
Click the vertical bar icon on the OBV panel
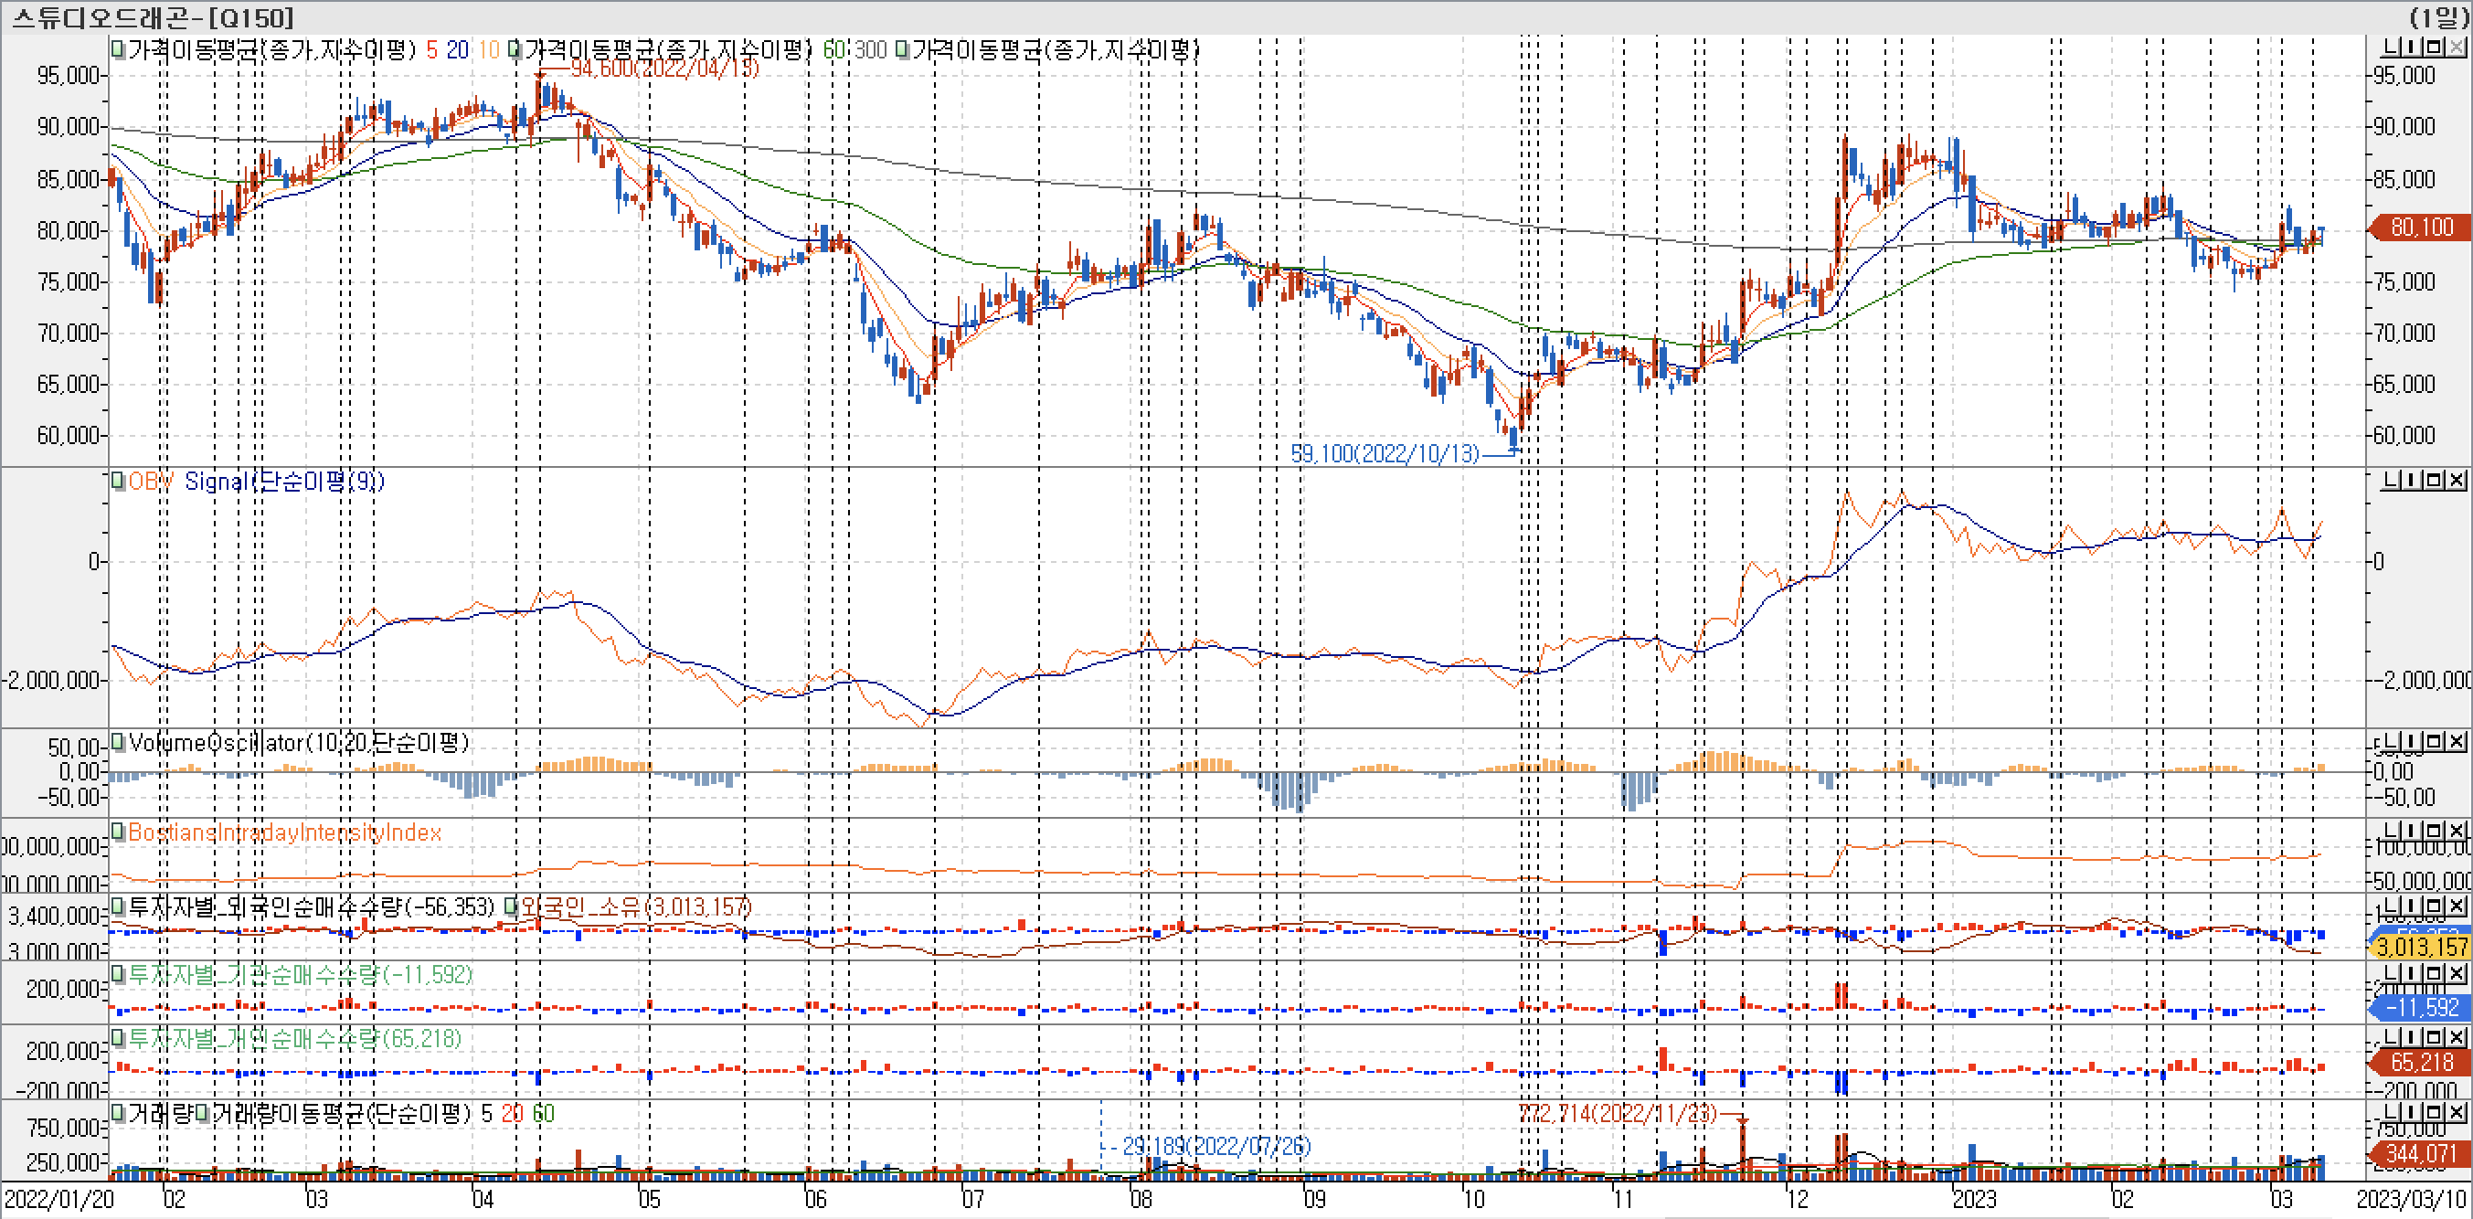pyautogui.click(x=2413, y=480)
